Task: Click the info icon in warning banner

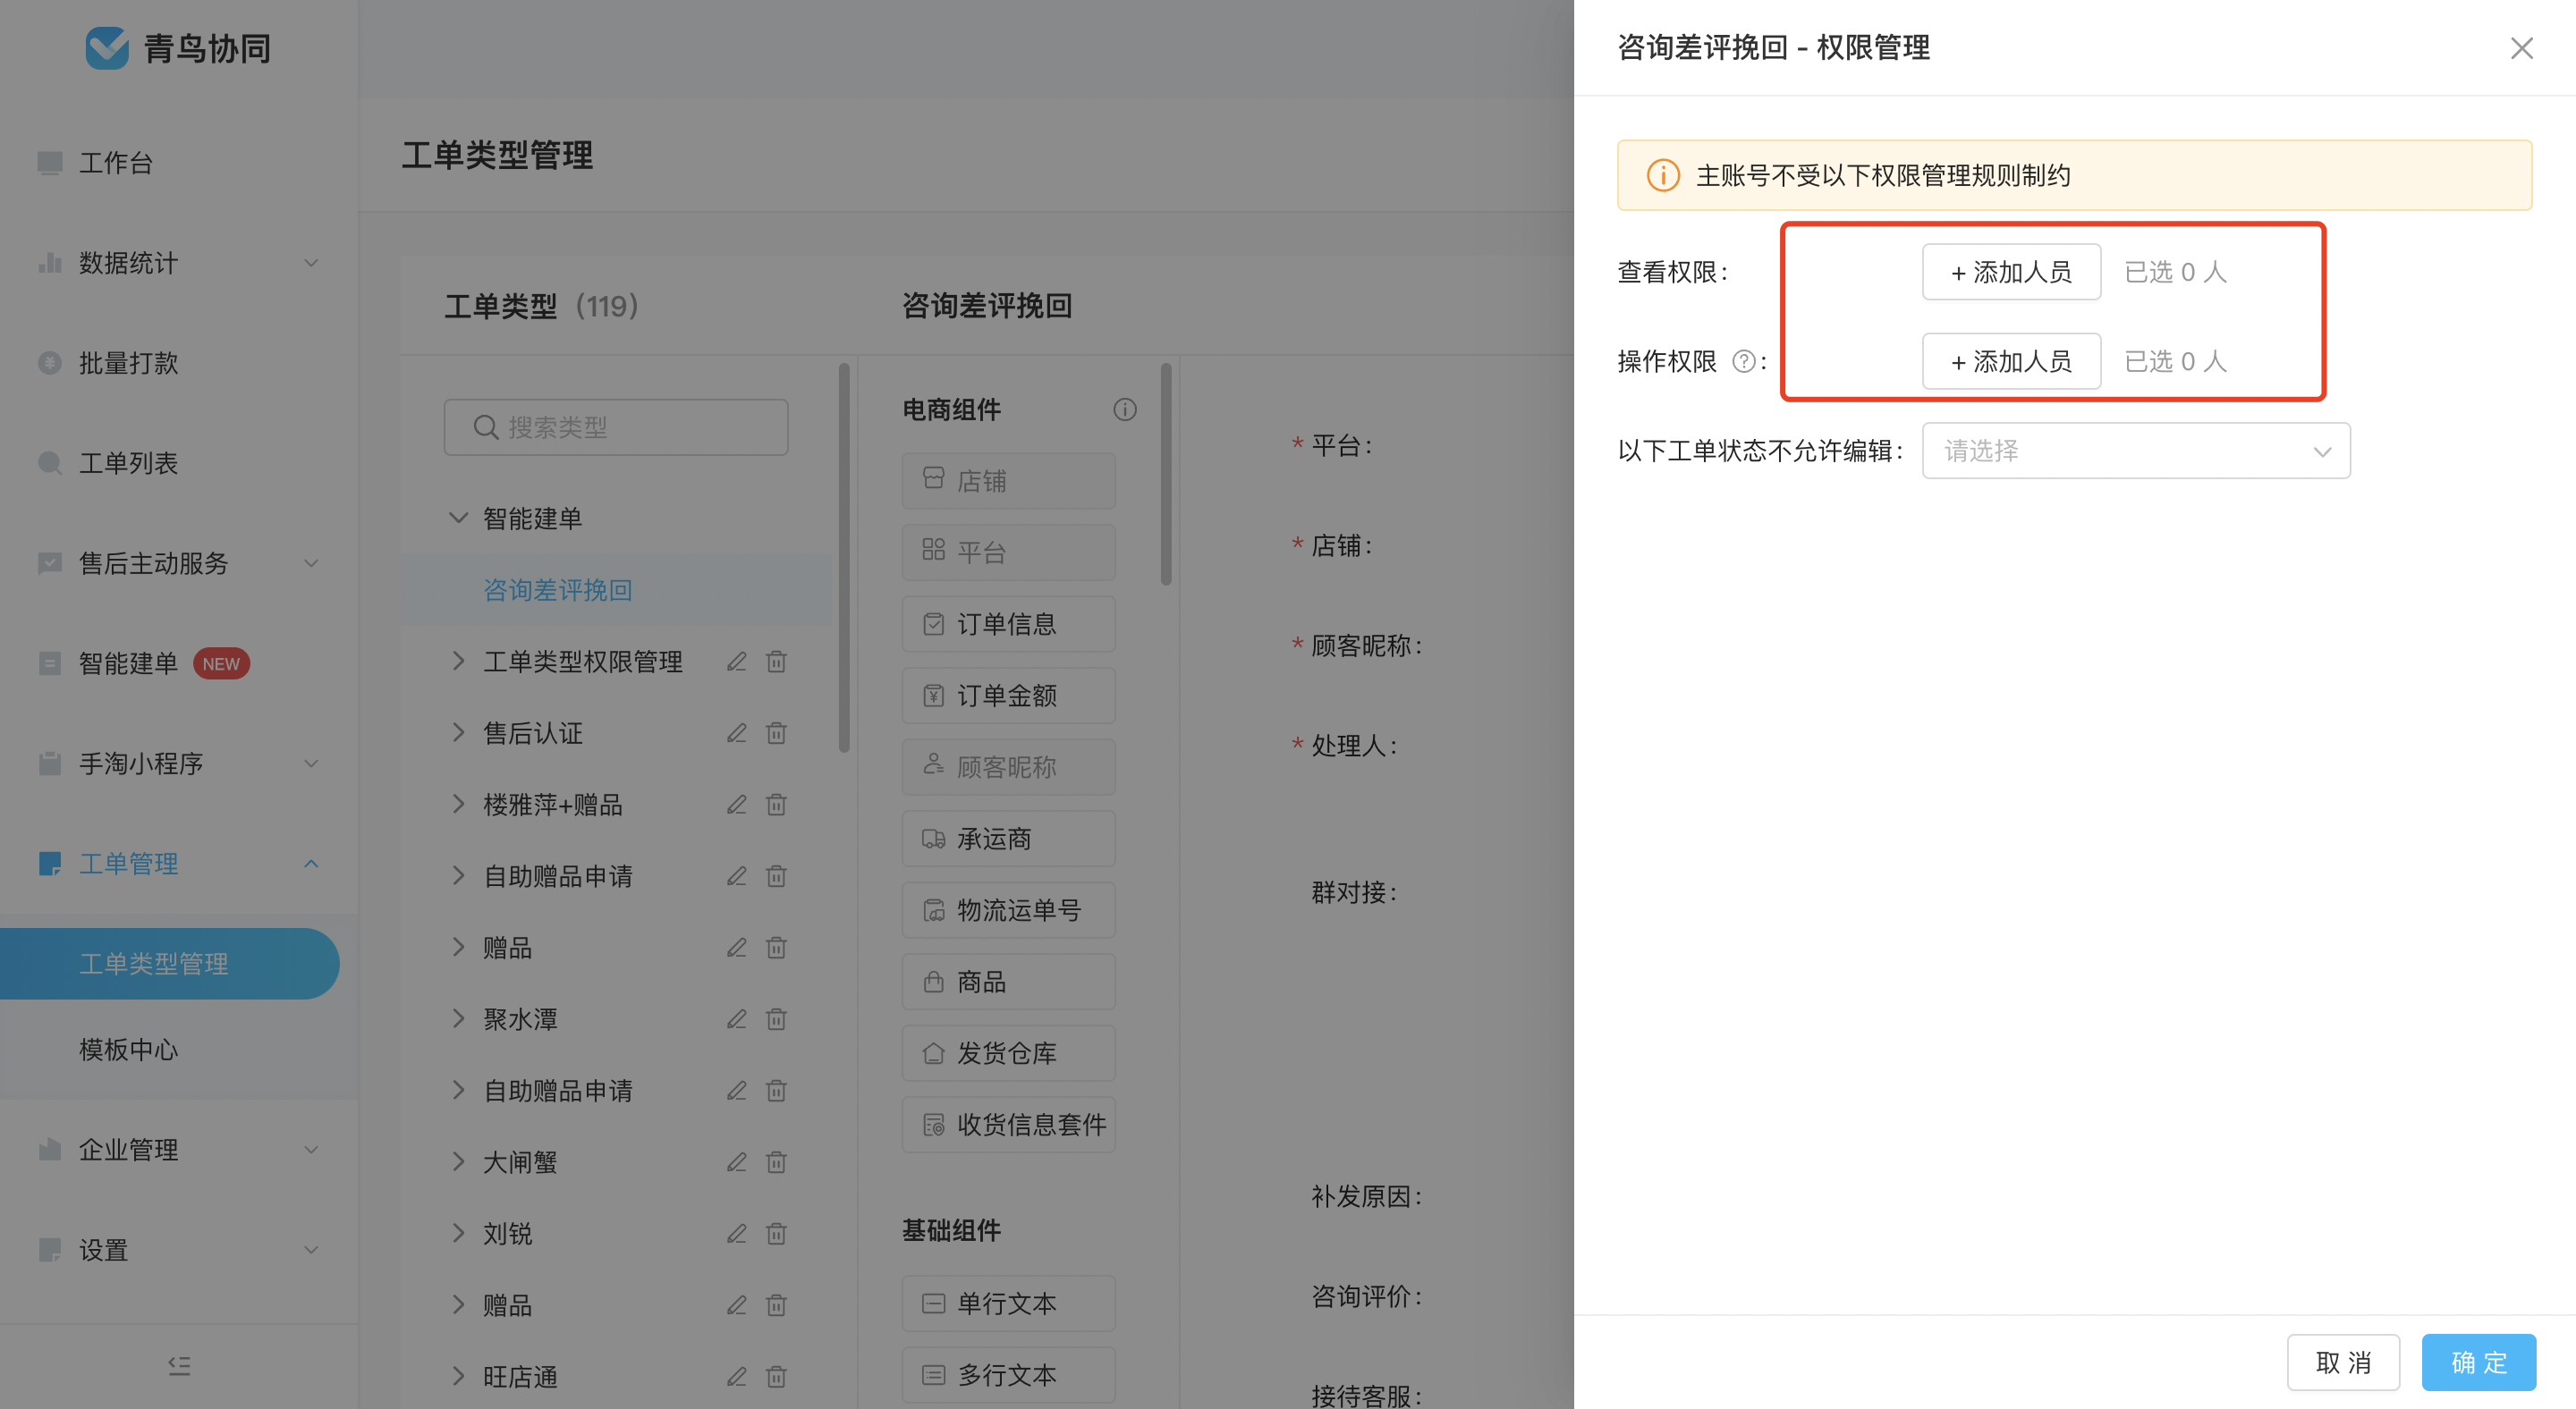Action: (1663, 175)
